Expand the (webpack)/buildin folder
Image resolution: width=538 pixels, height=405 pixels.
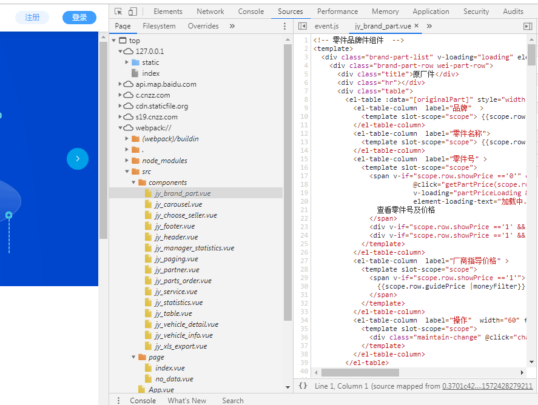click(127, 139)
